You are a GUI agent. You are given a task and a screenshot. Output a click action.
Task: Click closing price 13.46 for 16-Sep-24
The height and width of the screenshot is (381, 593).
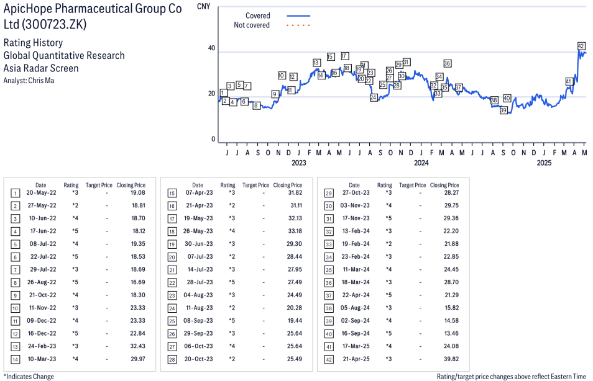pyautogui.click(x=451, y=333)
